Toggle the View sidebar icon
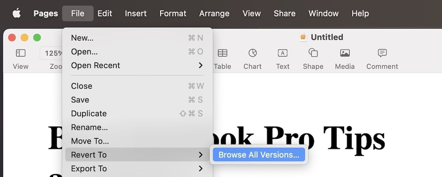Image resolution: width=442 pixels, height=177 pixels. [x=21, y=53]
